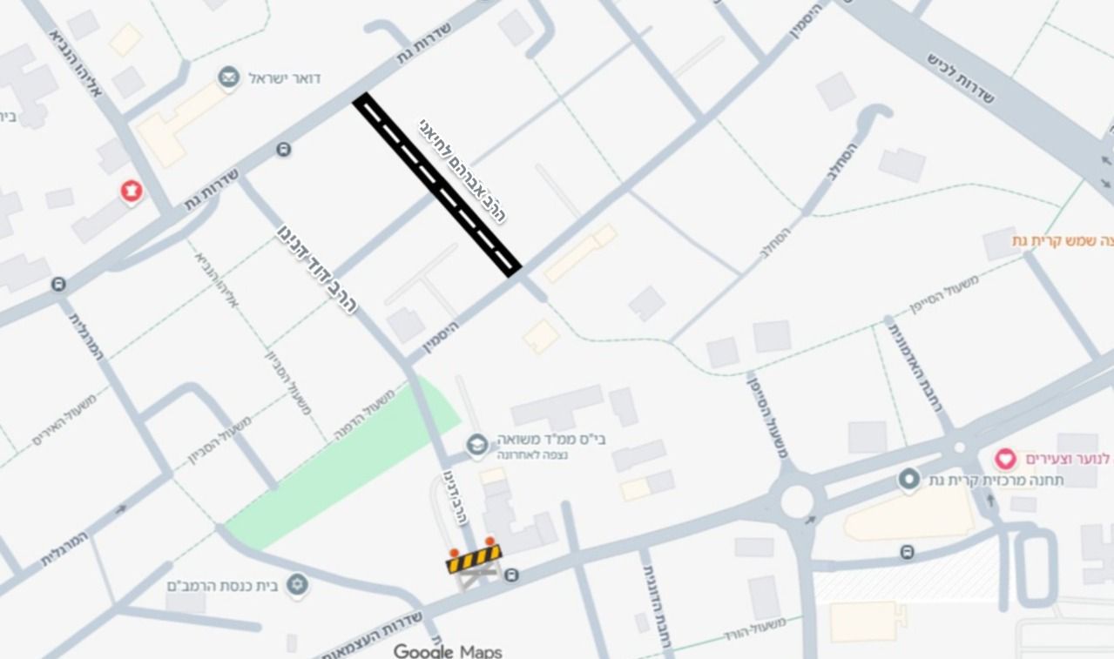
Task: Select the red clothing store marker
Action: click(131, 191)
